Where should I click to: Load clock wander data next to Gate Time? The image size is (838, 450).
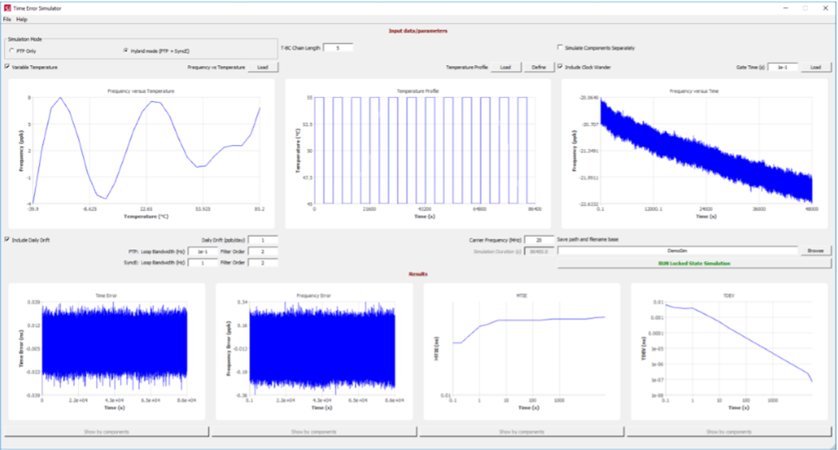816,68
